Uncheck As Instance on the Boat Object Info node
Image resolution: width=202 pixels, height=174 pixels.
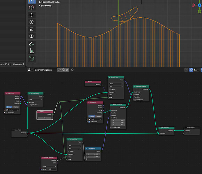89,121
